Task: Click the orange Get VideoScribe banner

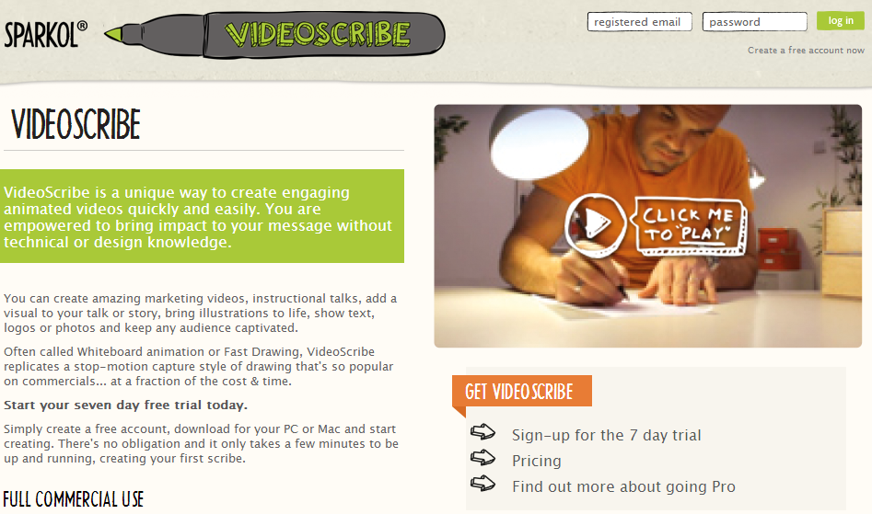Action: pyautogui.click(x=522, y=392)
